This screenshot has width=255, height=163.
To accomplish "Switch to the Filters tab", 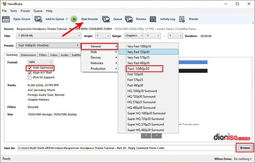I will tap(43, 55).
